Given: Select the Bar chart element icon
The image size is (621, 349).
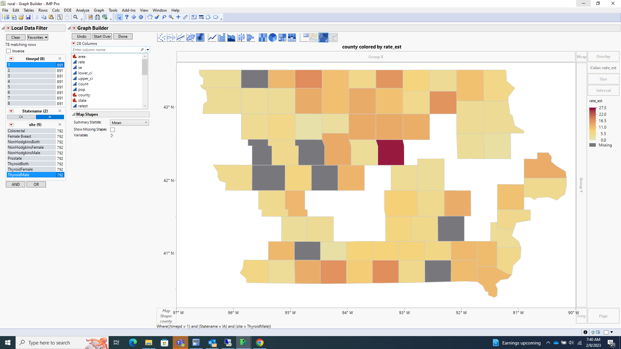Looking at the screenshot, I should click(x=222, y=37).
